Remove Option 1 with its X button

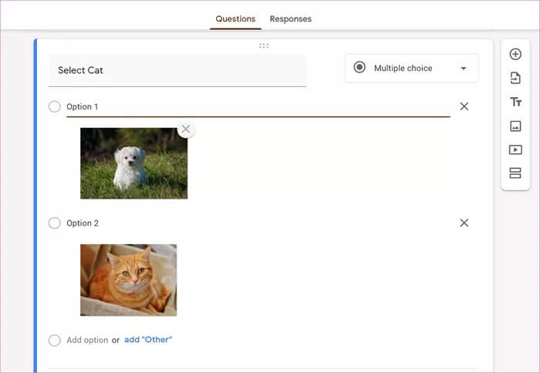point(464,106)
